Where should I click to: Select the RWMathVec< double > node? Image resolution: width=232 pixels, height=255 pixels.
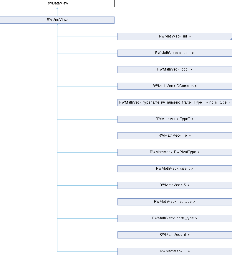(x=175, y=53)
